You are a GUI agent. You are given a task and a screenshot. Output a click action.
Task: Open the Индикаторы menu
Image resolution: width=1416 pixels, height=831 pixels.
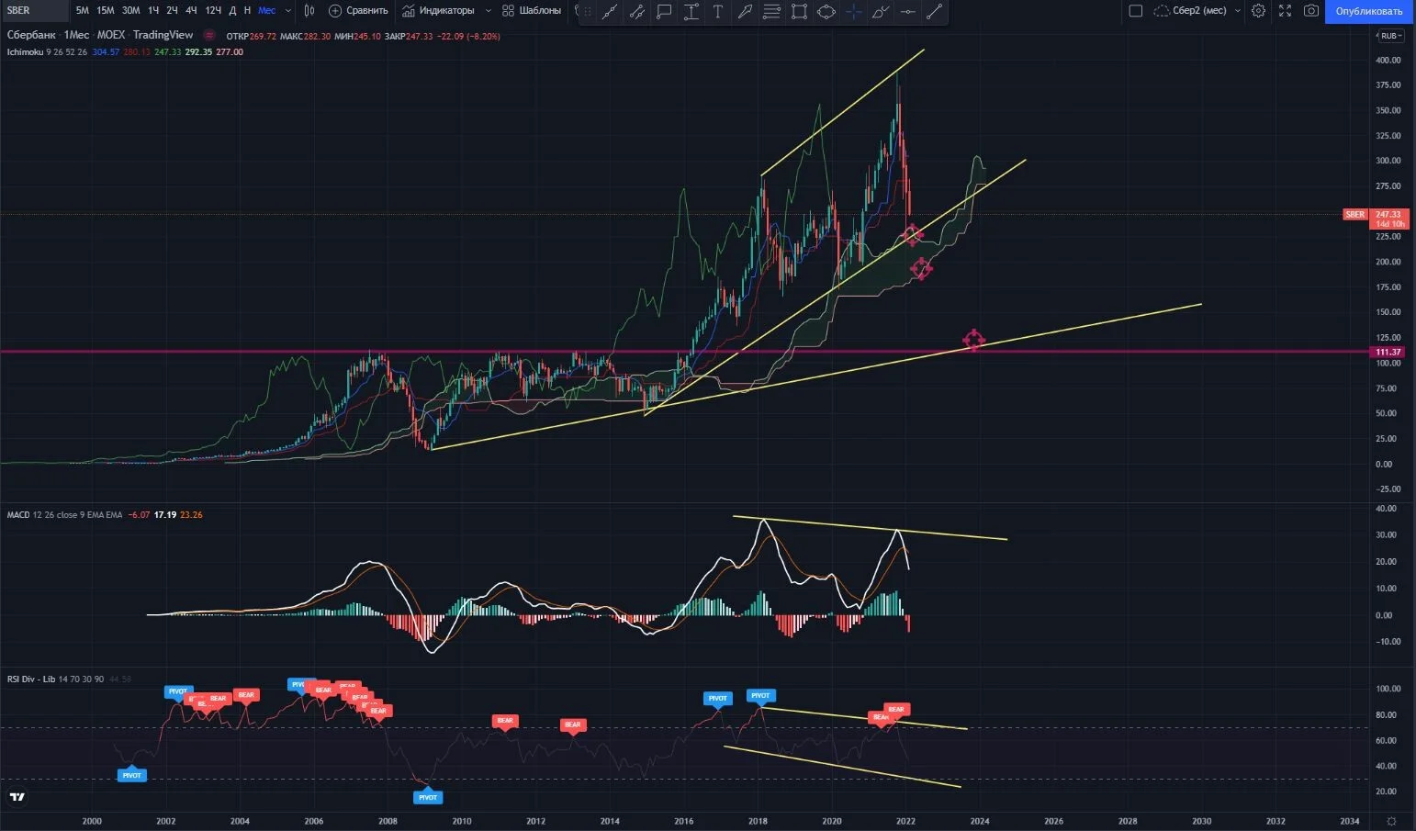tap(438, 11)
